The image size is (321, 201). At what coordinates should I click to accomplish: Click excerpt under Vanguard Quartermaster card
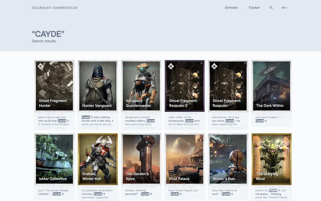[x=141, y=121]
